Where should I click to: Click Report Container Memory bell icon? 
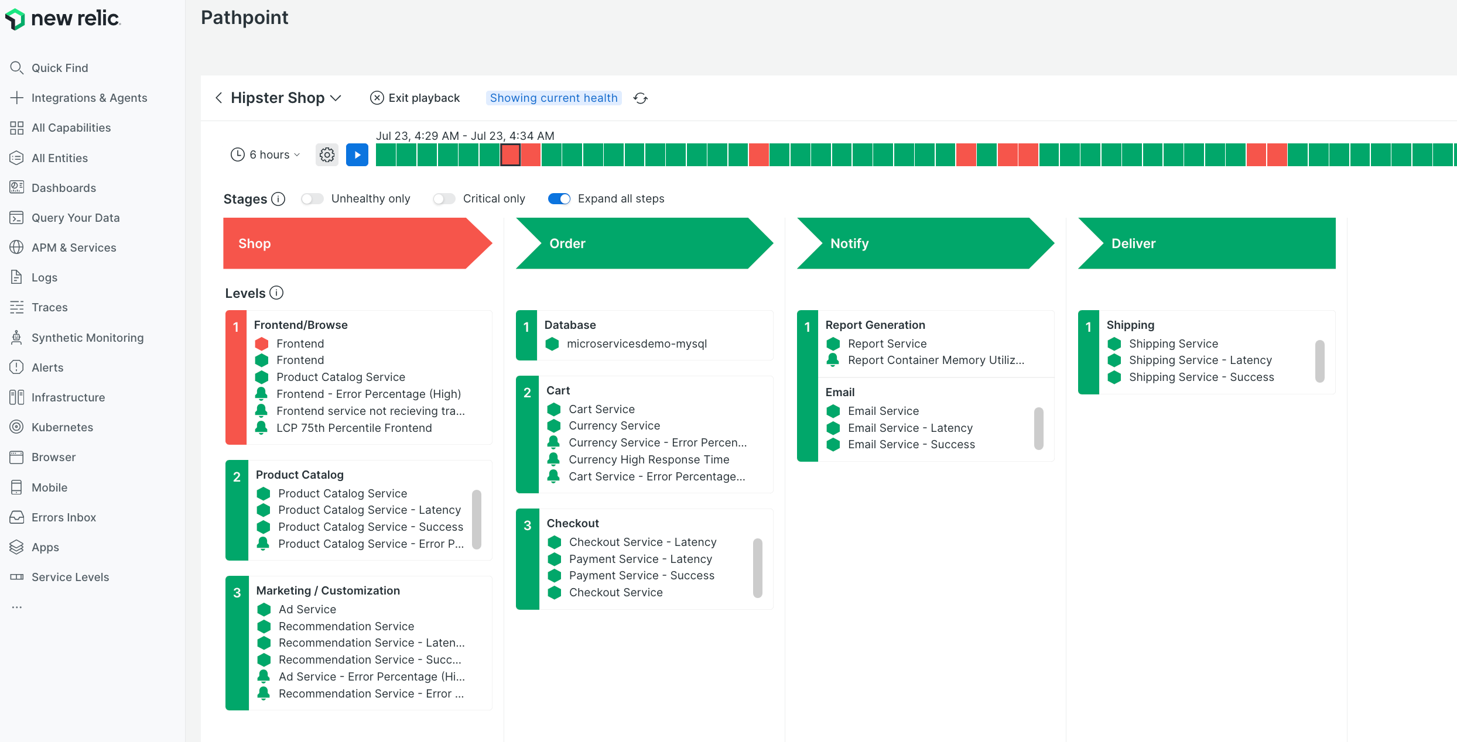(833, 360)
